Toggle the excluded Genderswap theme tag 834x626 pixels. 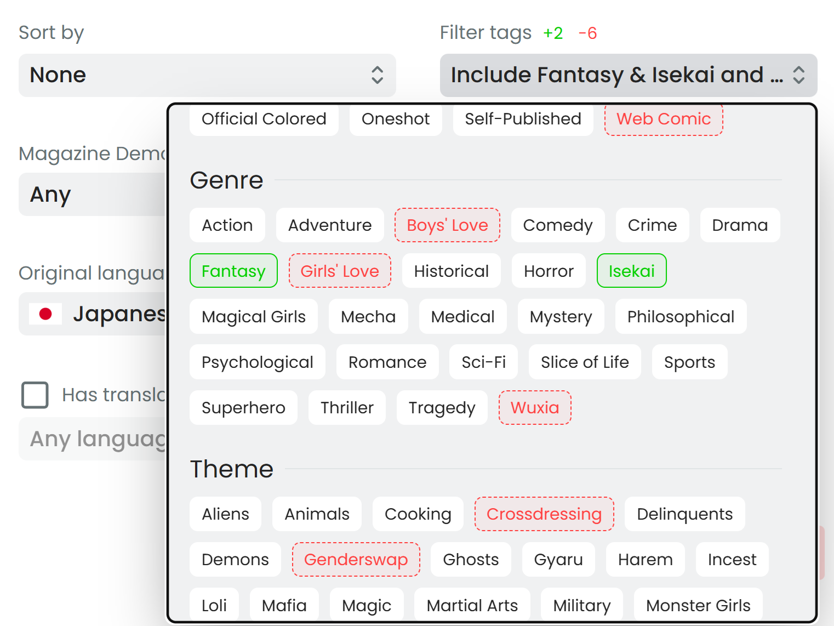tap(356, 560)
